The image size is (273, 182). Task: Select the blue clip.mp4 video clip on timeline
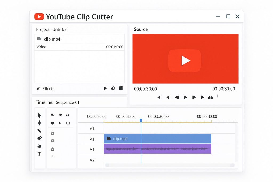158,139
